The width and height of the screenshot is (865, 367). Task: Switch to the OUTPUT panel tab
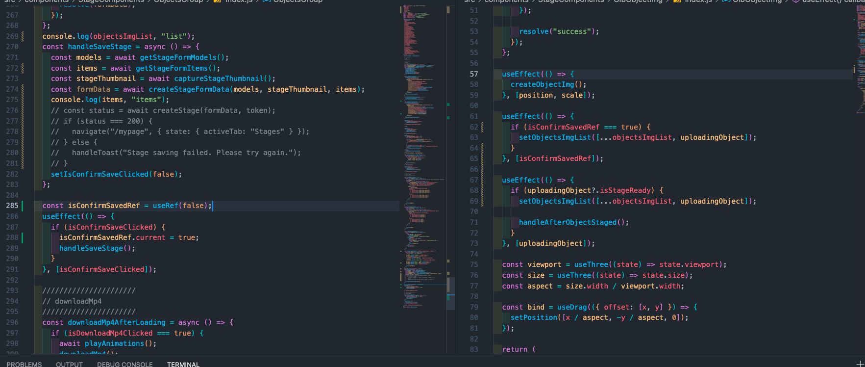69,365
